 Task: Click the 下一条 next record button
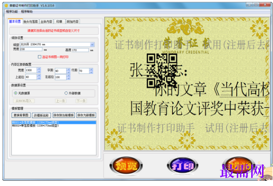pos(82,101)
